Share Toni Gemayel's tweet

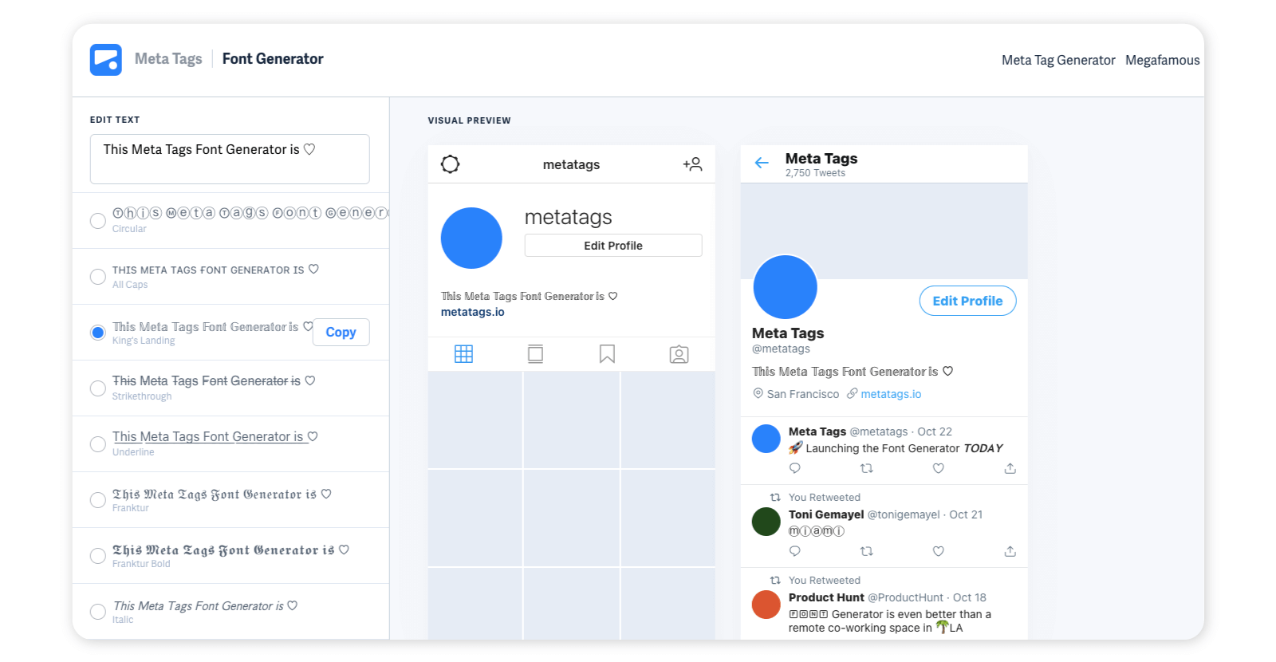click(1010, 551)
